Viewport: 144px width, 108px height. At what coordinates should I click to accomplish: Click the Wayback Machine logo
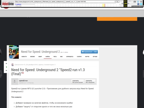coord(8,3)
